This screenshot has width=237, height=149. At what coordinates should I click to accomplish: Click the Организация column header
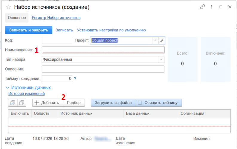(204, 113)
